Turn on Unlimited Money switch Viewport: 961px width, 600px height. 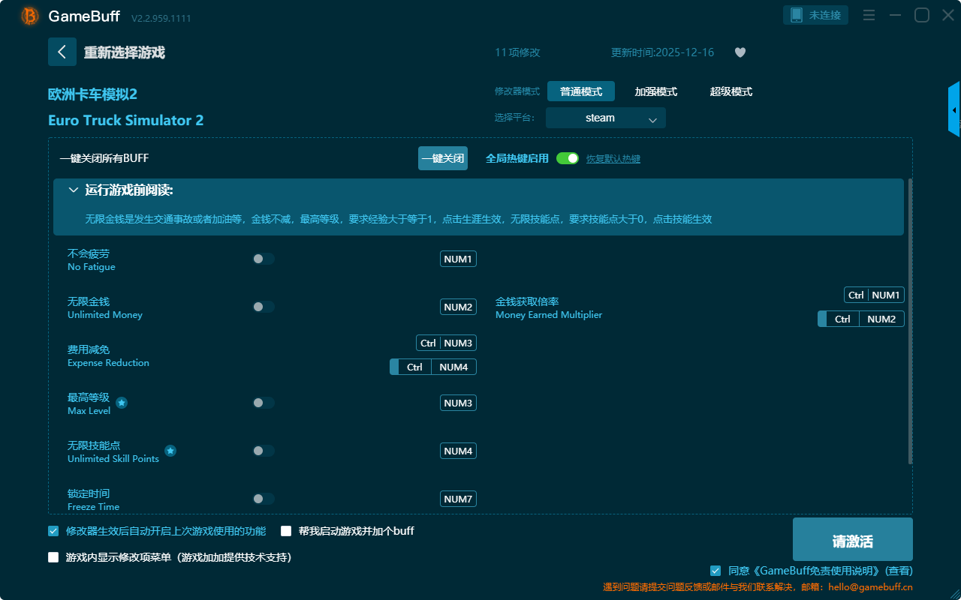click(x=264, y=307)
